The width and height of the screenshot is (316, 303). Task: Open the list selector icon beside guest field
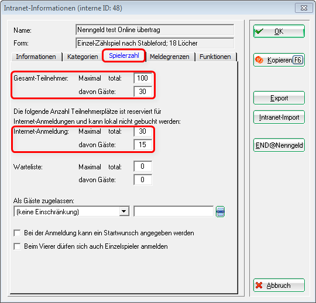(220, 212)
